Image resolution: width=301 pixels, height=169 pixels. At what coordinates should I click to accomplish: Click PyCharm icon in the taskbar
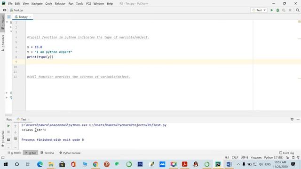point(218,164)
